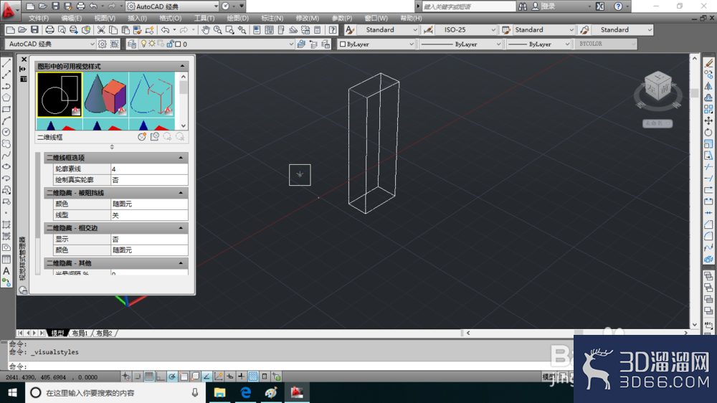Viewport: 717px width, 403px height.
Task: Click the Save icon in the standard toolbar
Action: point(34,30)
